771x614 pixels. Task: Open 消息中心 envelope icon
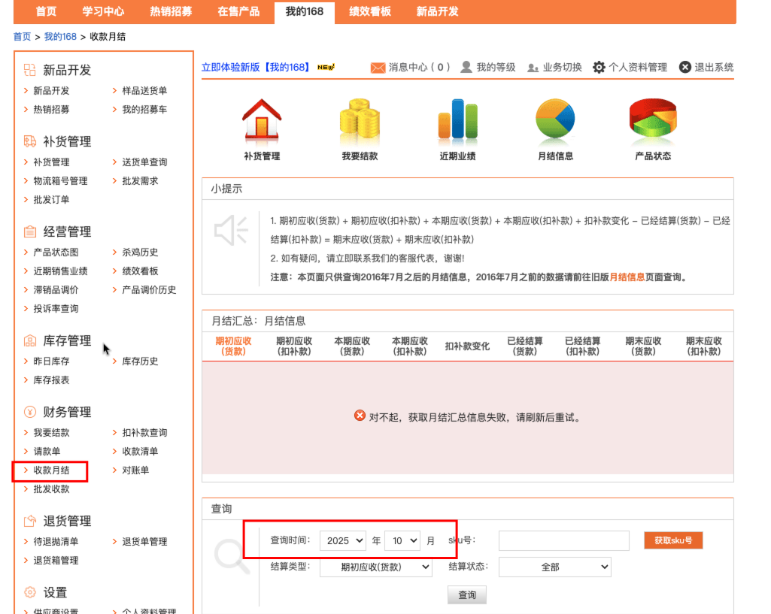pyautogui.click(x=378, y=68)
